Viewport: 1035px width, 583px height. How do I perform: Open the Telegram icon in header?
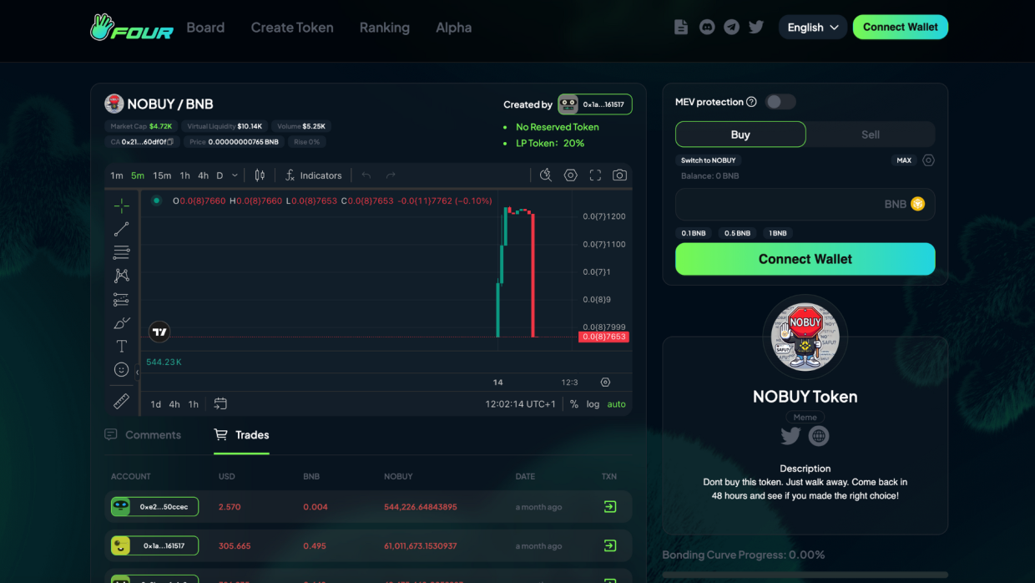pos(732,27)
